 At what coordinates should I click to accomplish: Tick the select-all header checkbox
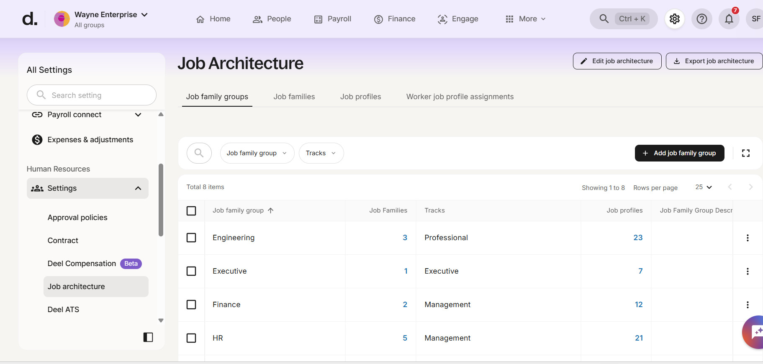coord(191,210)
